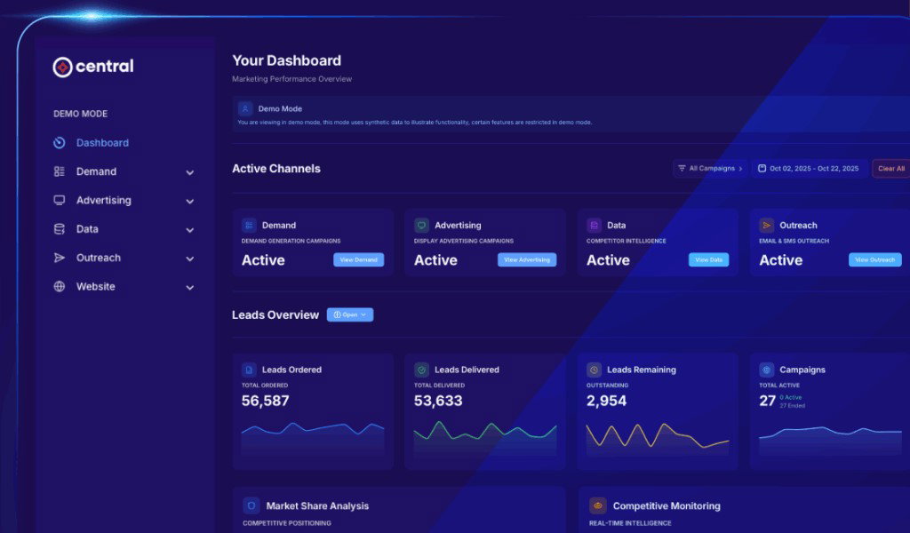Expand the Website sidebar menu
Image resolution: width=910 pixels, height=533 pixels.
(189, 286)
